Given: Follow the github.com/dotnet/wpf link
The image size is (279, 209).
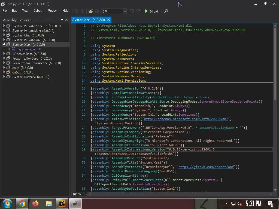Looking at the screenshot, I should coord(206,167).
